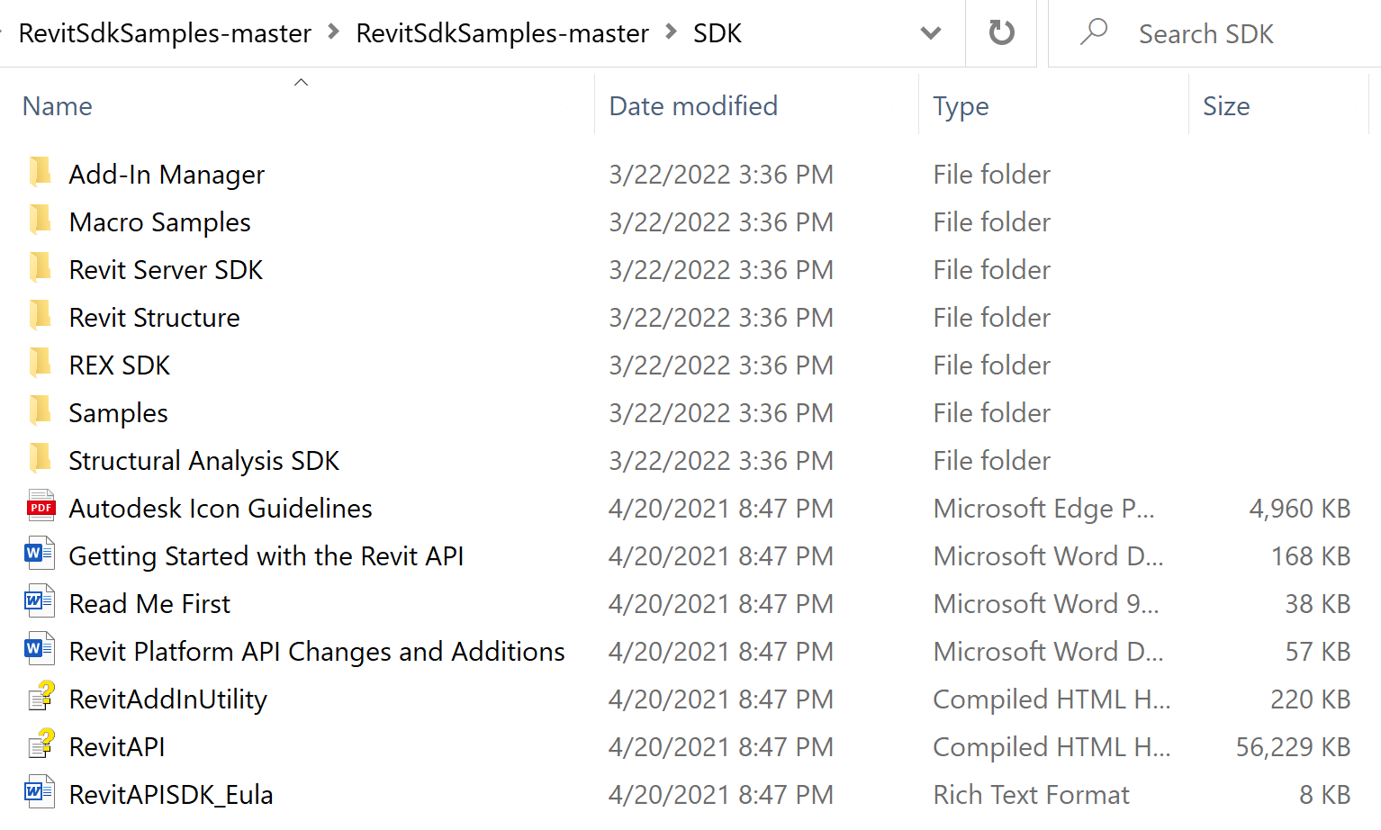The height and width of the screenshot is (830, 1381).
Task: Click the 57 KB size value
Action: coord(1317,651)
